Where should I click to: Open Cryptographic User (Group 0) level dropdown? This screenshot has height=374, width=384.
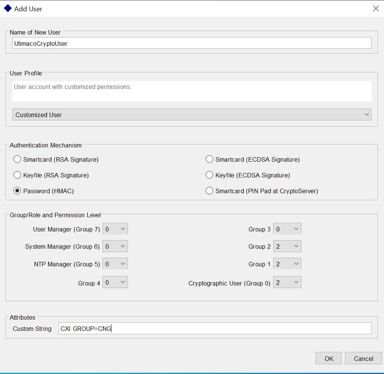287,282
